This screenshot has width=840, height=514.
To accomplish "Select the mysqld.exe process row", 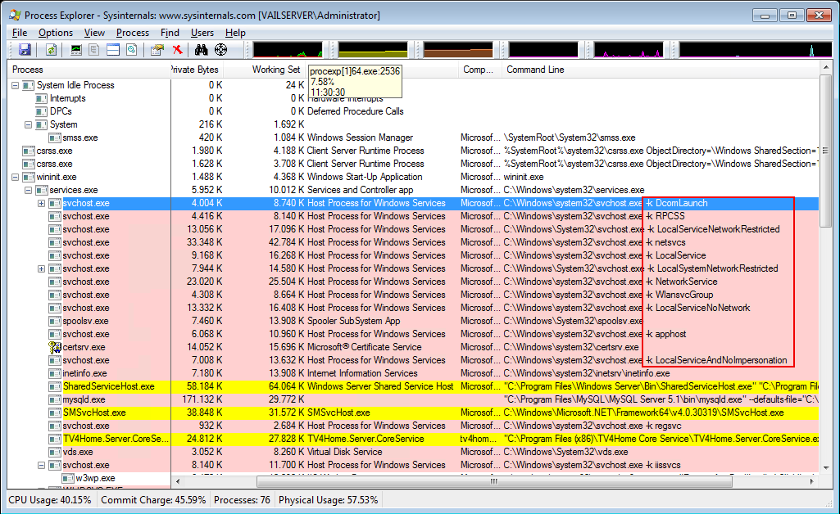I will click(413, 399).
